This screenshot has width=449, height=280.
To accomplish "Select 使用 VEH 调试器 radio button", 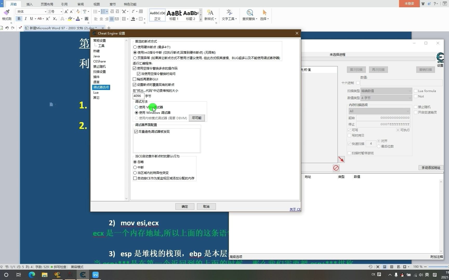I will click(x=136, y=107).
